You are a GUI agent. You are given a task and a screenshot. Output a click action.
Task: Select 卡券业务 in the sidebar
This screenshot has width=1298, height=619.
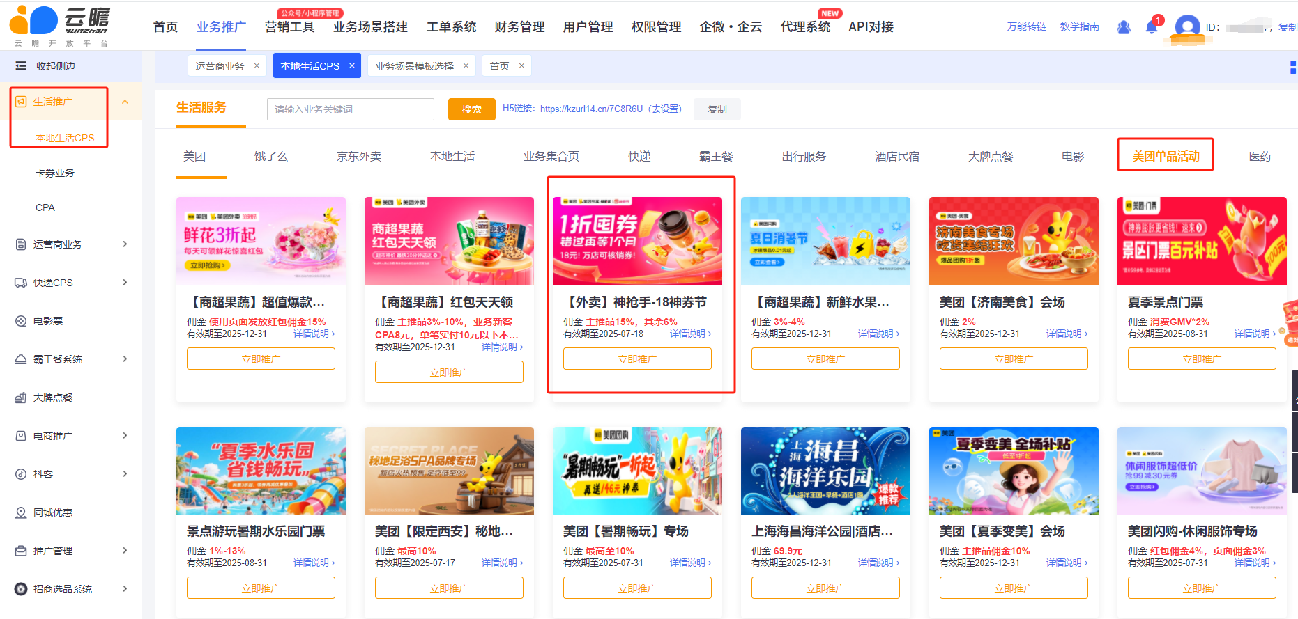(55, 173)
